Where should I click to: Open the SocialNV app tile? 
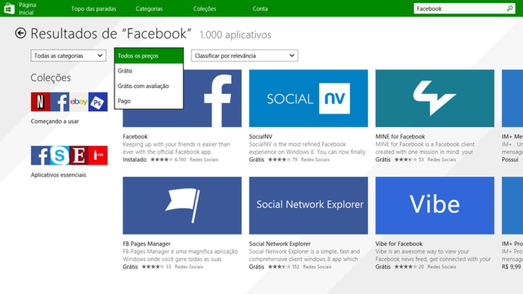pyautogui.click(x=308, y=98)
